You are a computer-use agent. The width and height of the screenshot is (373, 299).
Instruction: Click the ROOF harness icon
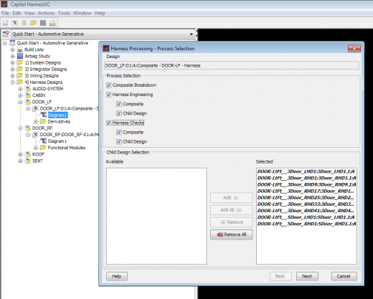[x=28, y=154]
